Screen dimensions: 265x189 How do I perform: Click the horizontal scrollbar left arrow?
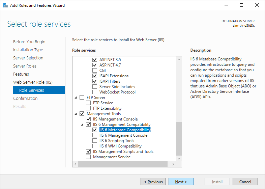pyautogui.click(x=76, y=164)
